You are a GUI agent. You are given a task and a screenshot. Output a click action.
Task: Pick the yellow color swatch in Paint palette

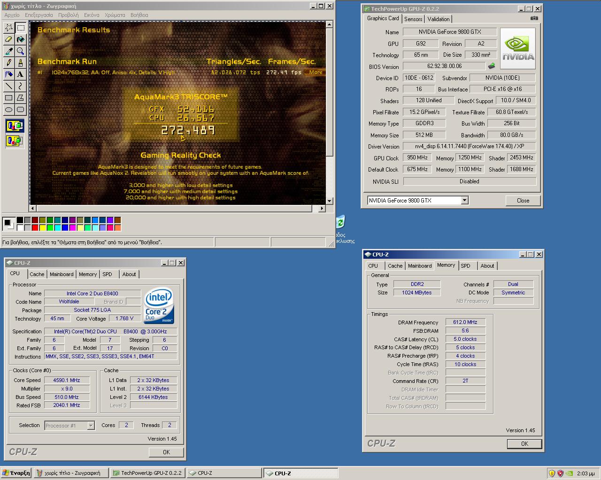(x=43, y=228)
